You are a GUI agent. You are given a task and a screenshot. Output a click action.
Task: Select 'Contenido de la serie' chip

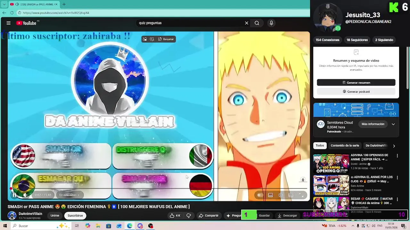(345, 146)
